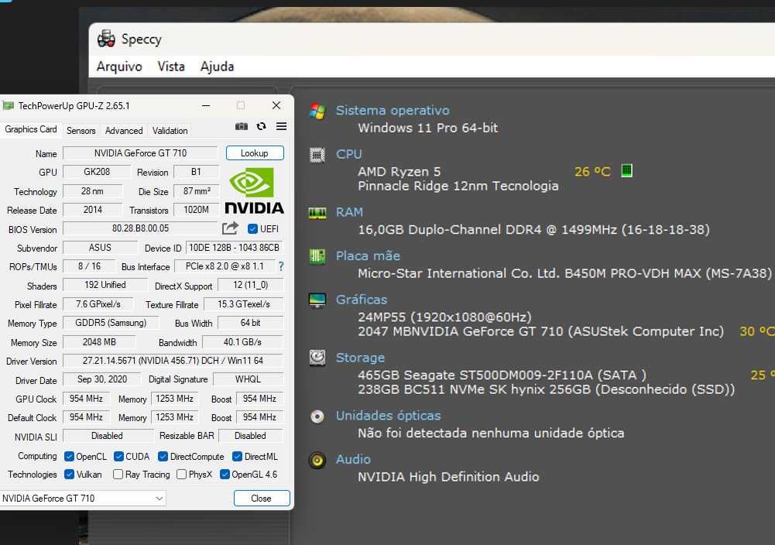Open the RAM section link in Speccy
The image size is (775, 545).
click(349, 212)
